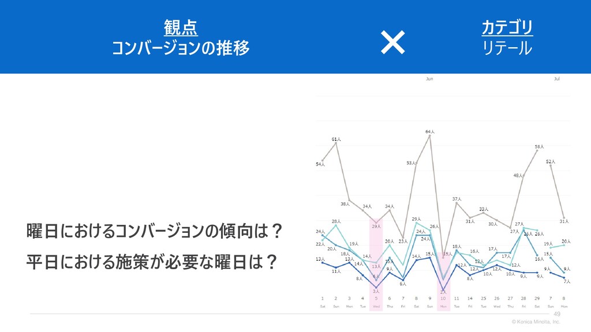Image resolution: width=591 pixels, height=332 pixels.
Task: Click page number 49
Action: (557, 314)
